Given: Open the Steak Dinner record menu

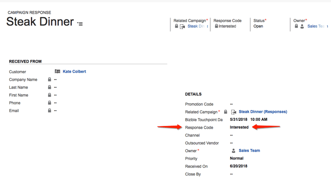Looking at the screenshot, I should pyautogui.click(x=80, y=24).
